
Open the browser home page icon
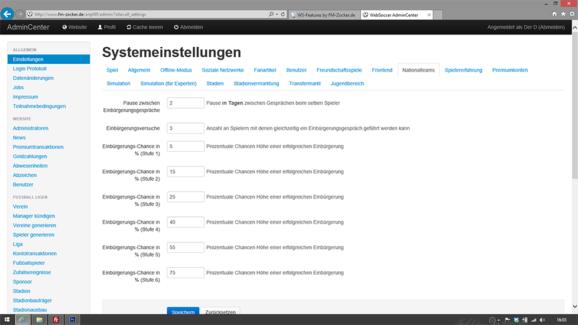[x=554, y=14]
